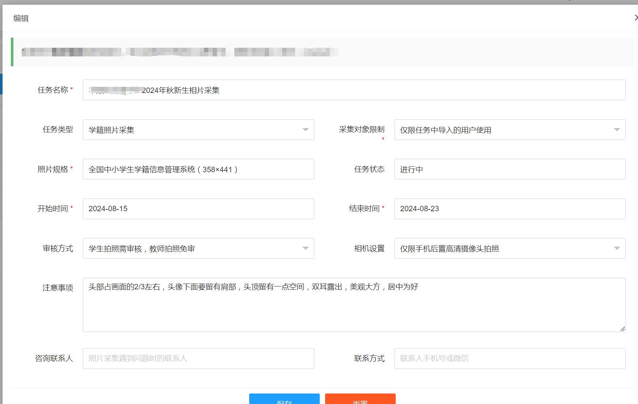Click the 照片规格 field
This screenshot has height=404, width=638.
coord(198,169)
